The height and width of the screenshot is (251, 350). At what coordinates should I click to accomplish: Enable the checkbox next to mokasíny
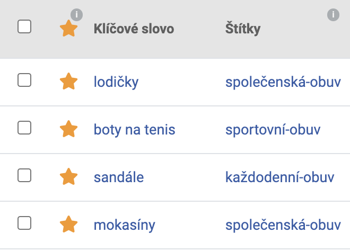[x=24, y=223]
